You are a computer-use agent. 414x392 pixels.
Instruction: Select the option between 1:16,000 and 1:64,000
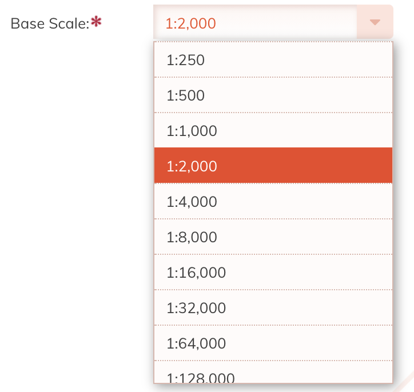tap(273, 307)
